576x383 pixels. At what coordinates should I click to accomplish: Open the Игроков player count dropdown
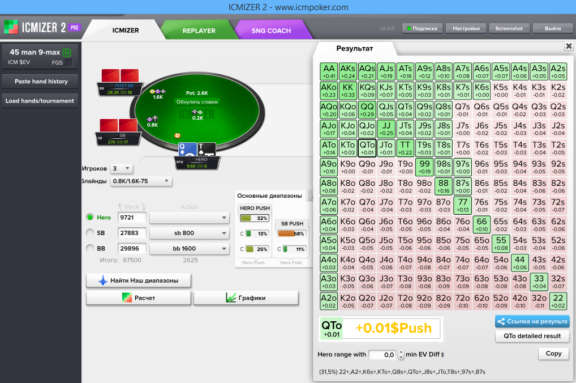(x=121, y=168)
